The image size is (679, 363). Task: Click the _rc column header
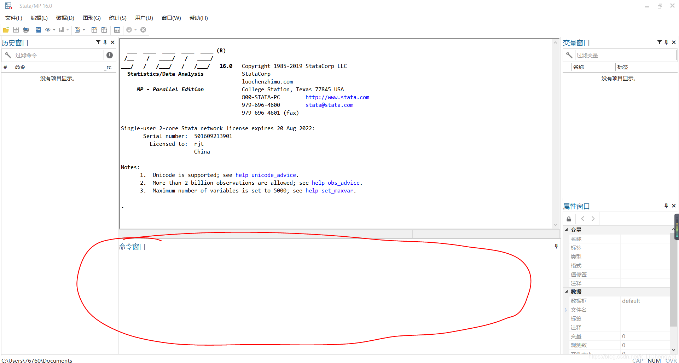pyautogui.click(x=109, y=67)
